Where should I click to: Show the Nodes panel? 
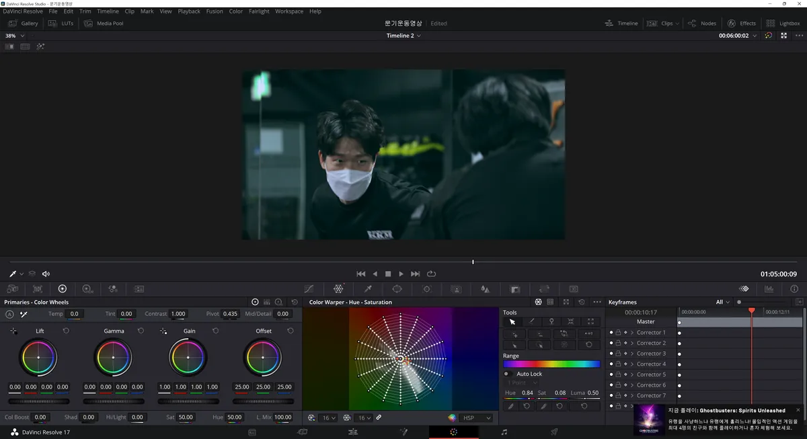(x=701, y=24)
